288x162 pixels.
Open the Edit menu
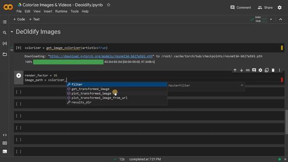pyautogui.click(x=27, y=11)
